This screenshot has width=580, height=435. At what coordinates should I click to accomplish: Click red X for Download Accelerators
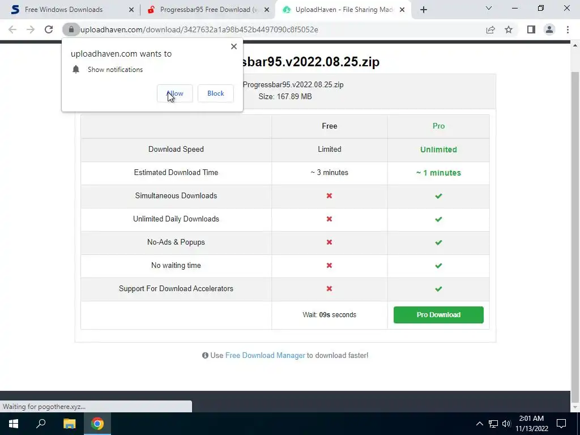point(330,288)
